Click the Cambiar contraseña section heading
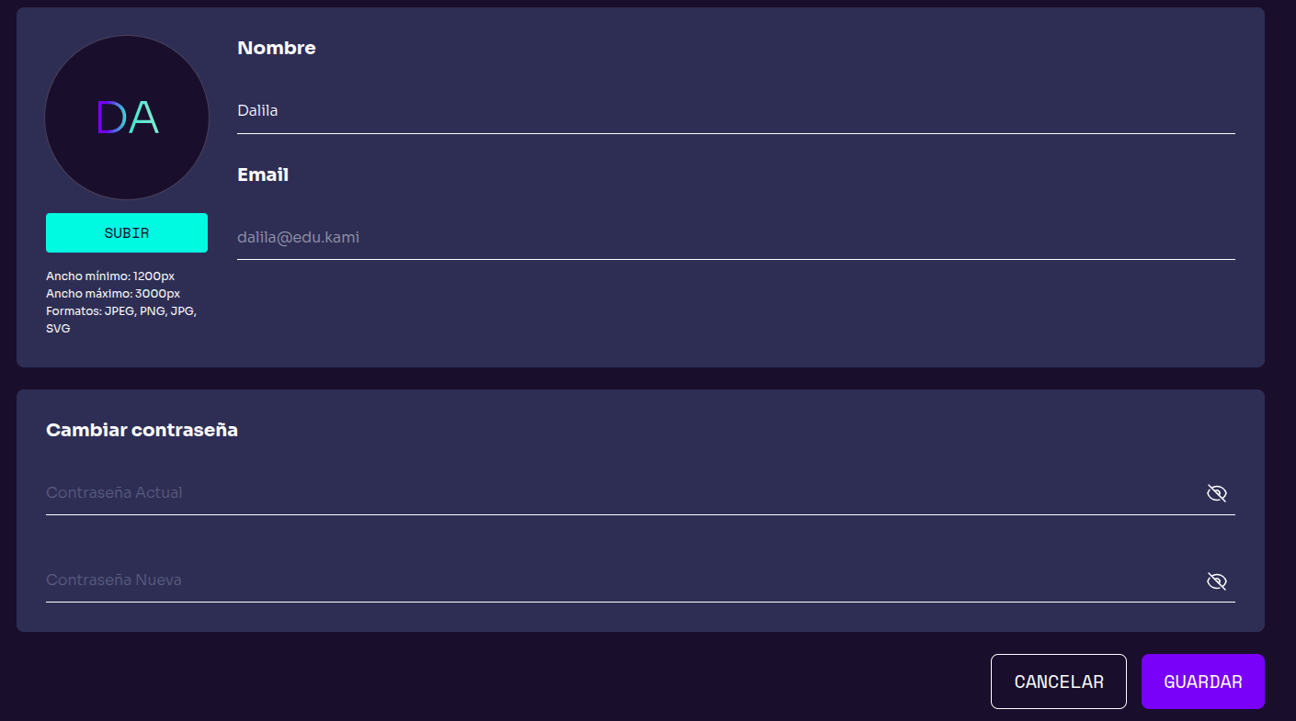The image size is (1296, 721). 142,430
